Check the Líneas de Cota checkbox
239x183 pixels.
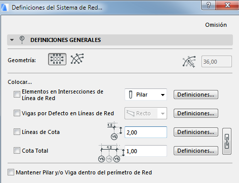point(17,132)
